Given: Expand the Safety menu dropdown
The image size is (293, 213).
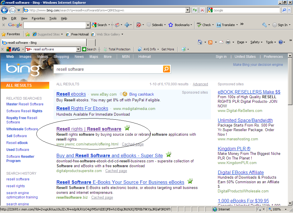Looking at the screenshot, I should click(x=256, y=42).
